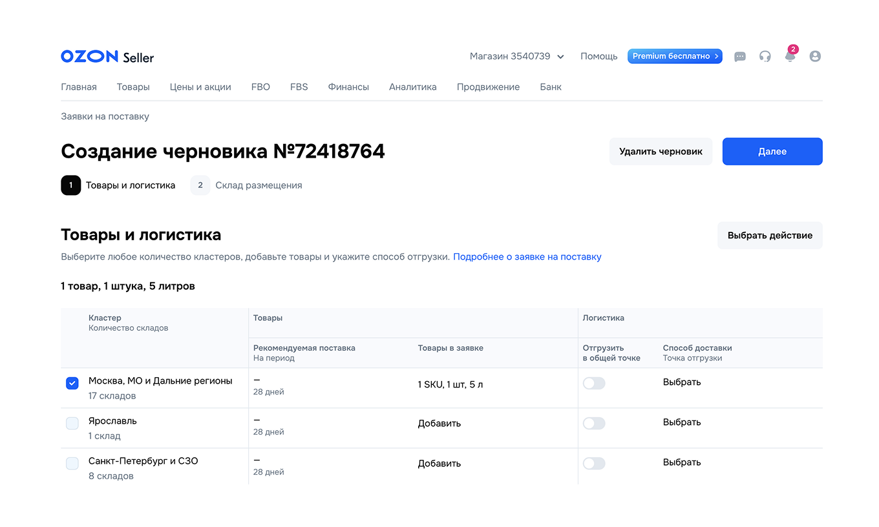Click the OZON Seller logo
Screen dimensions: 879x527
(x=107, y=56)
